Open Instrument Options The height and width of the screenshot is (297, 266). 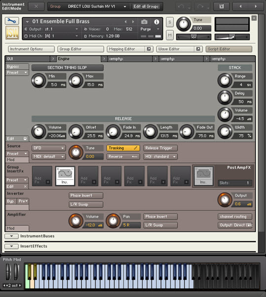pos(31,49)
